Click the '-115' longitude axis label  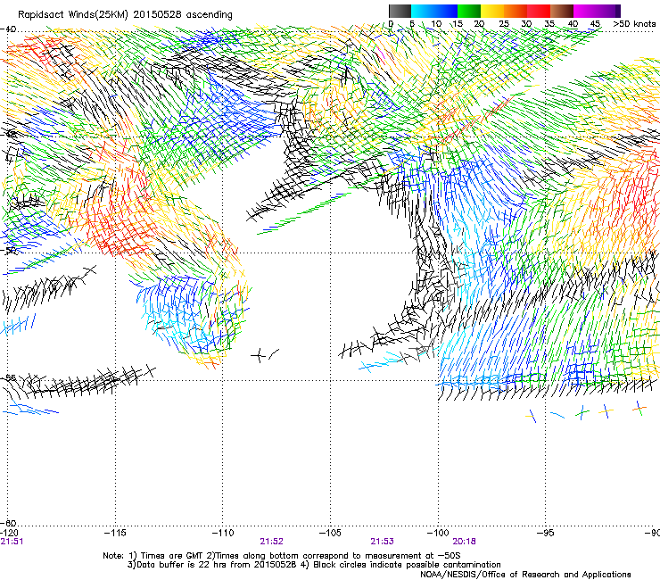pos(115,533)
